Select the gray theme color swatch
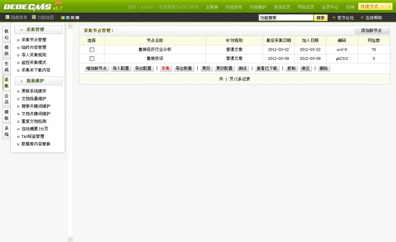The height and width of the screenshot is (242, 396). click(77, 18)
